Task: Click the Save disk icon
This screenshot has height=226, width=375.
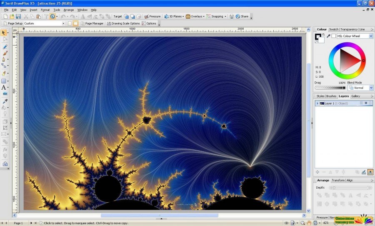Action: pos(18,17)
